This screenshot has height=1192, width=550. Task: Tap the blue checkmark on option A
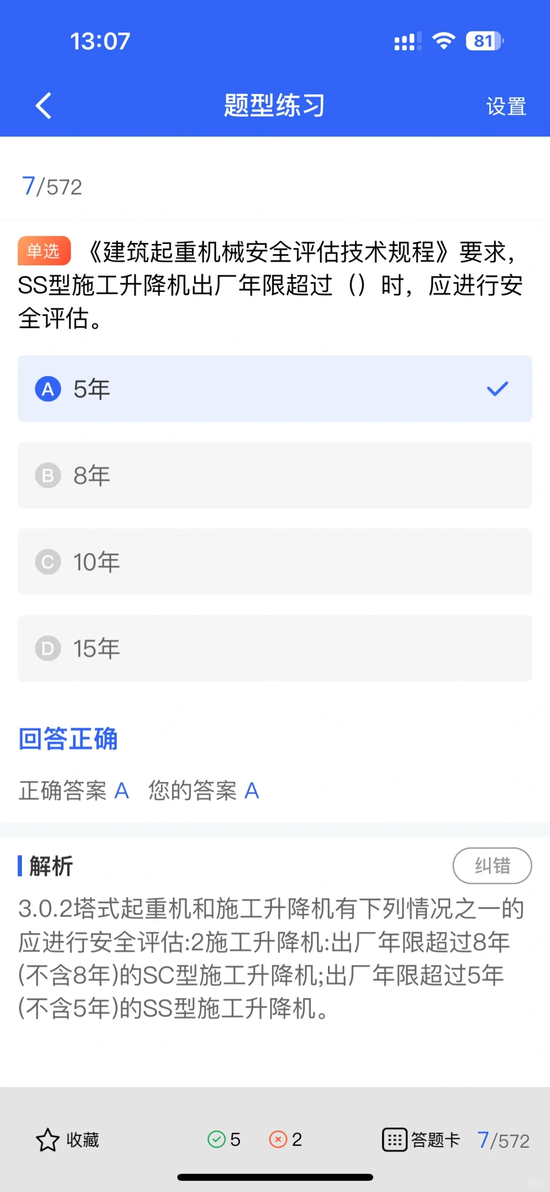tap(498, 389)
